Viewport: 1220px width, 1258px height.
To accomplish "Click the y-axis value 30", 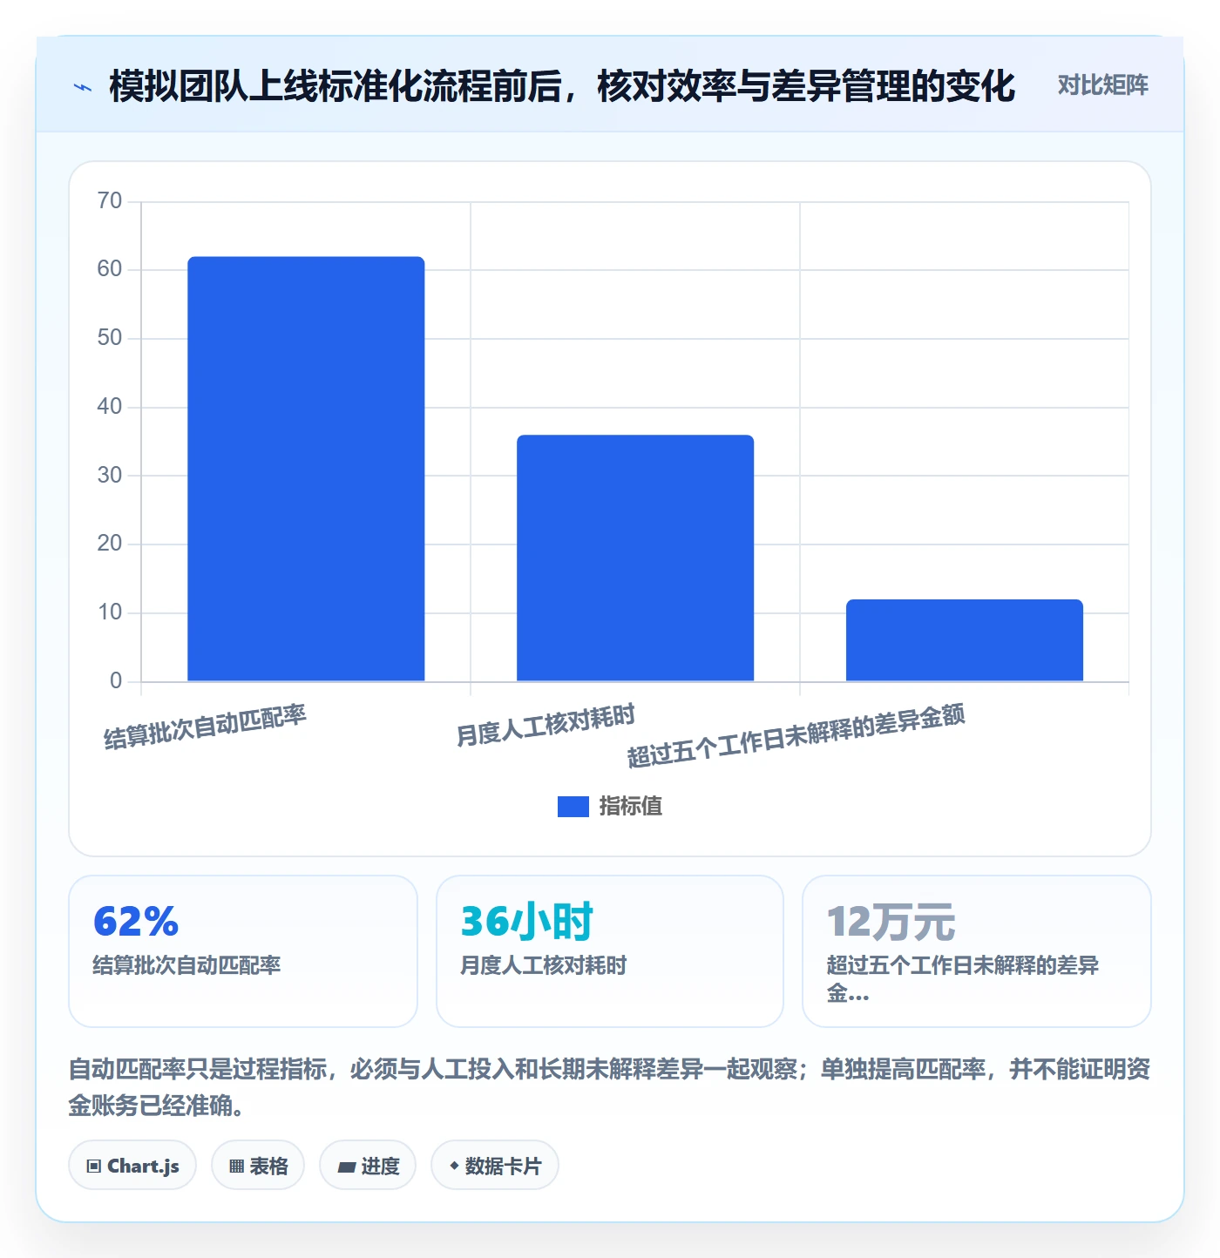I will 110,476.
